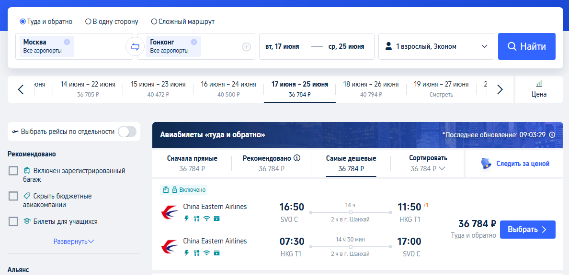Show previous dates with the left arrow
The height and width of the screenshot is (275, 569).
point(21,89)
